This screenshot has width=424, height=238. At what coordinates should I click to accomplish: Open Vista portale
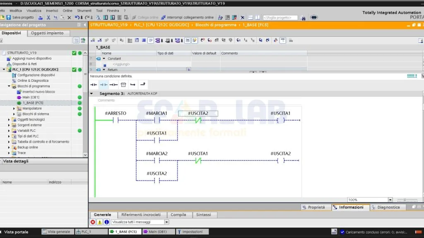16,232
